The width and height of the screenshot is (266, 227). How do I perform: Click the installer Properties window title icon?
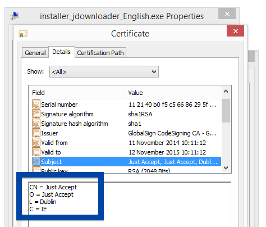click(x=15, y=16)
